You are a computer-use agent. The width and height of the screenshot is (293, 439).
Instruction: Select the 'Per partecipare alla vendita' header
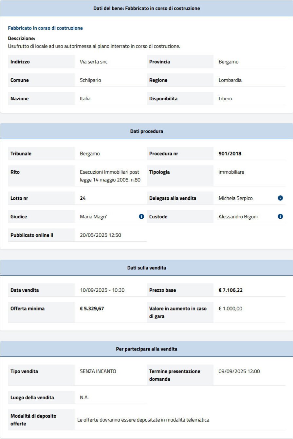pos(147,349)
